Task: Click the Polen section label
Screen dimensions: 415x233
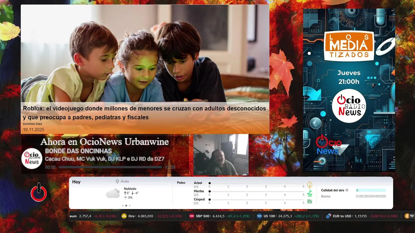Action: coord(181,183)
